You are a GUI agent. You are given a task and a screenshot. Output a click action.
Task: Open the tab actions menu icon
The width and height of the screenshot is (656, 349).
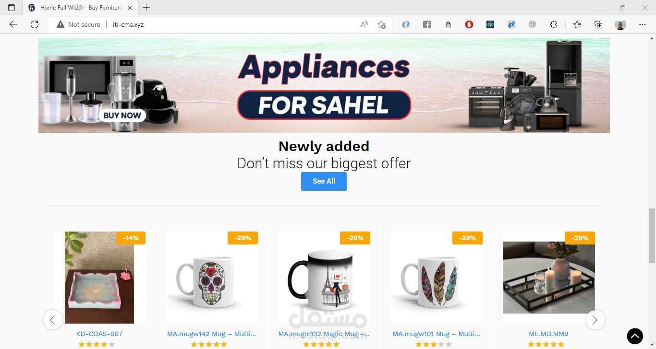click(12, 8)
